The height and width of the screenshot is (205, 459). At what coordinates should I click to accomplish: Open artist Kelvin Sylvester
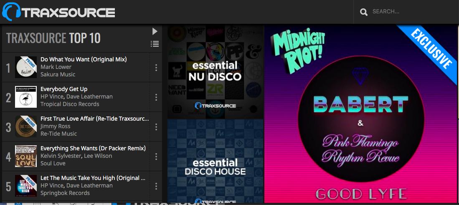click(x=60, y=156)
